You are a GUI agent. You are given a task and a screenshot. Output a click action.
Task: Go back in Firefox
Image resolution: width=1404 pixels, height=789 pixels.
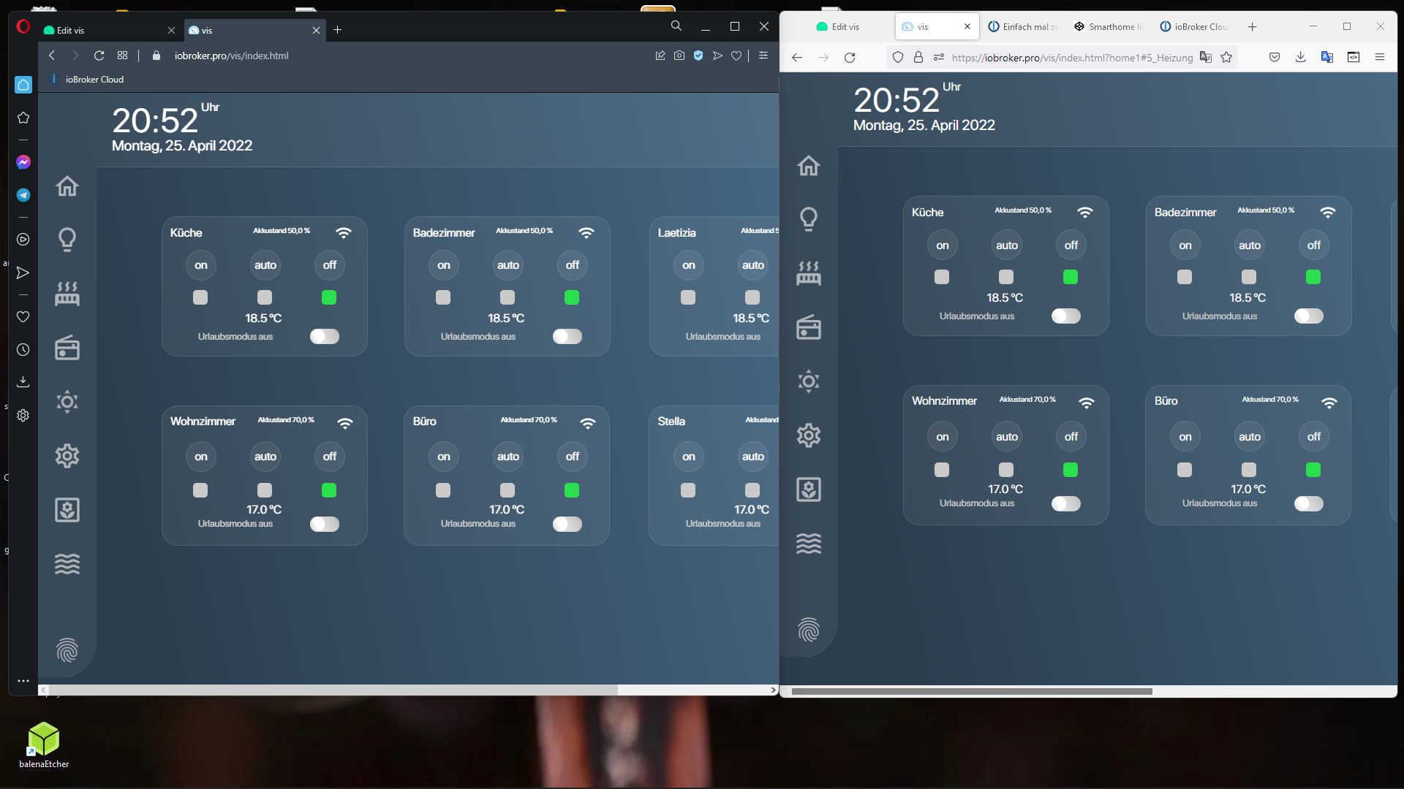pyautogui.click(x=797, y=57)
